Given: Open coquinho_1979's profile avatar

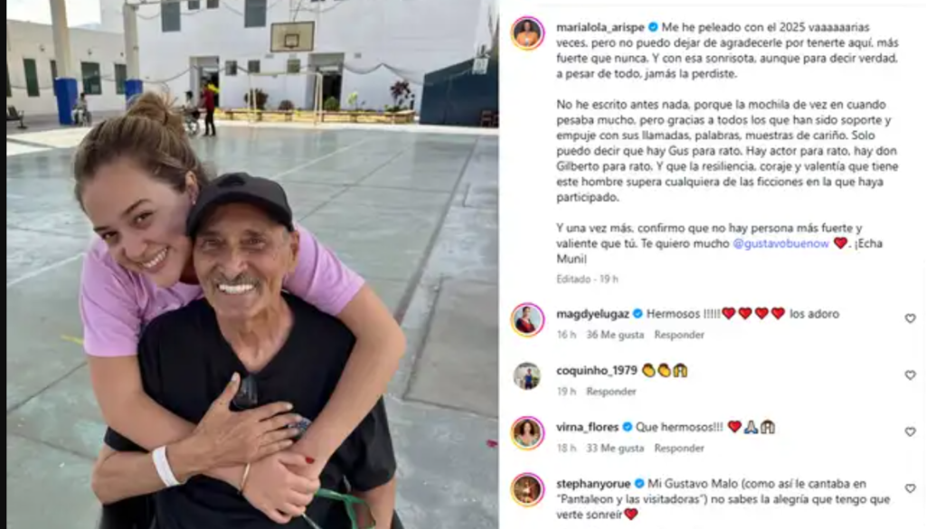Looking at the screenshot, I should point(527,376).
